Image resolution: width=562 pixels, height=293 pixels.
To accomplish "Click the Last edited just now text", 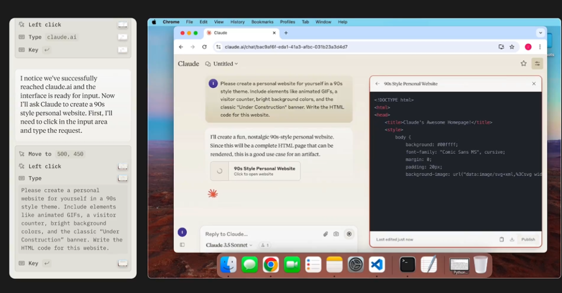I will [394, 239].
